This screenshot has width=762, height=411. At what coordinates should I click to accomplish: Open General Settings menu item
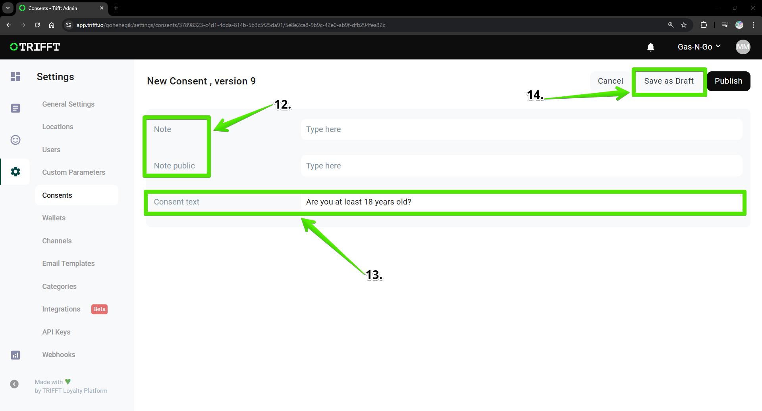pos(68,104)
